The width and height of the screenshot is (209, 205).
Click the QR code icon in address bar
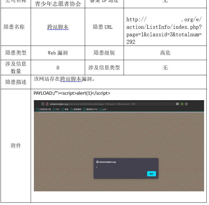177,104
